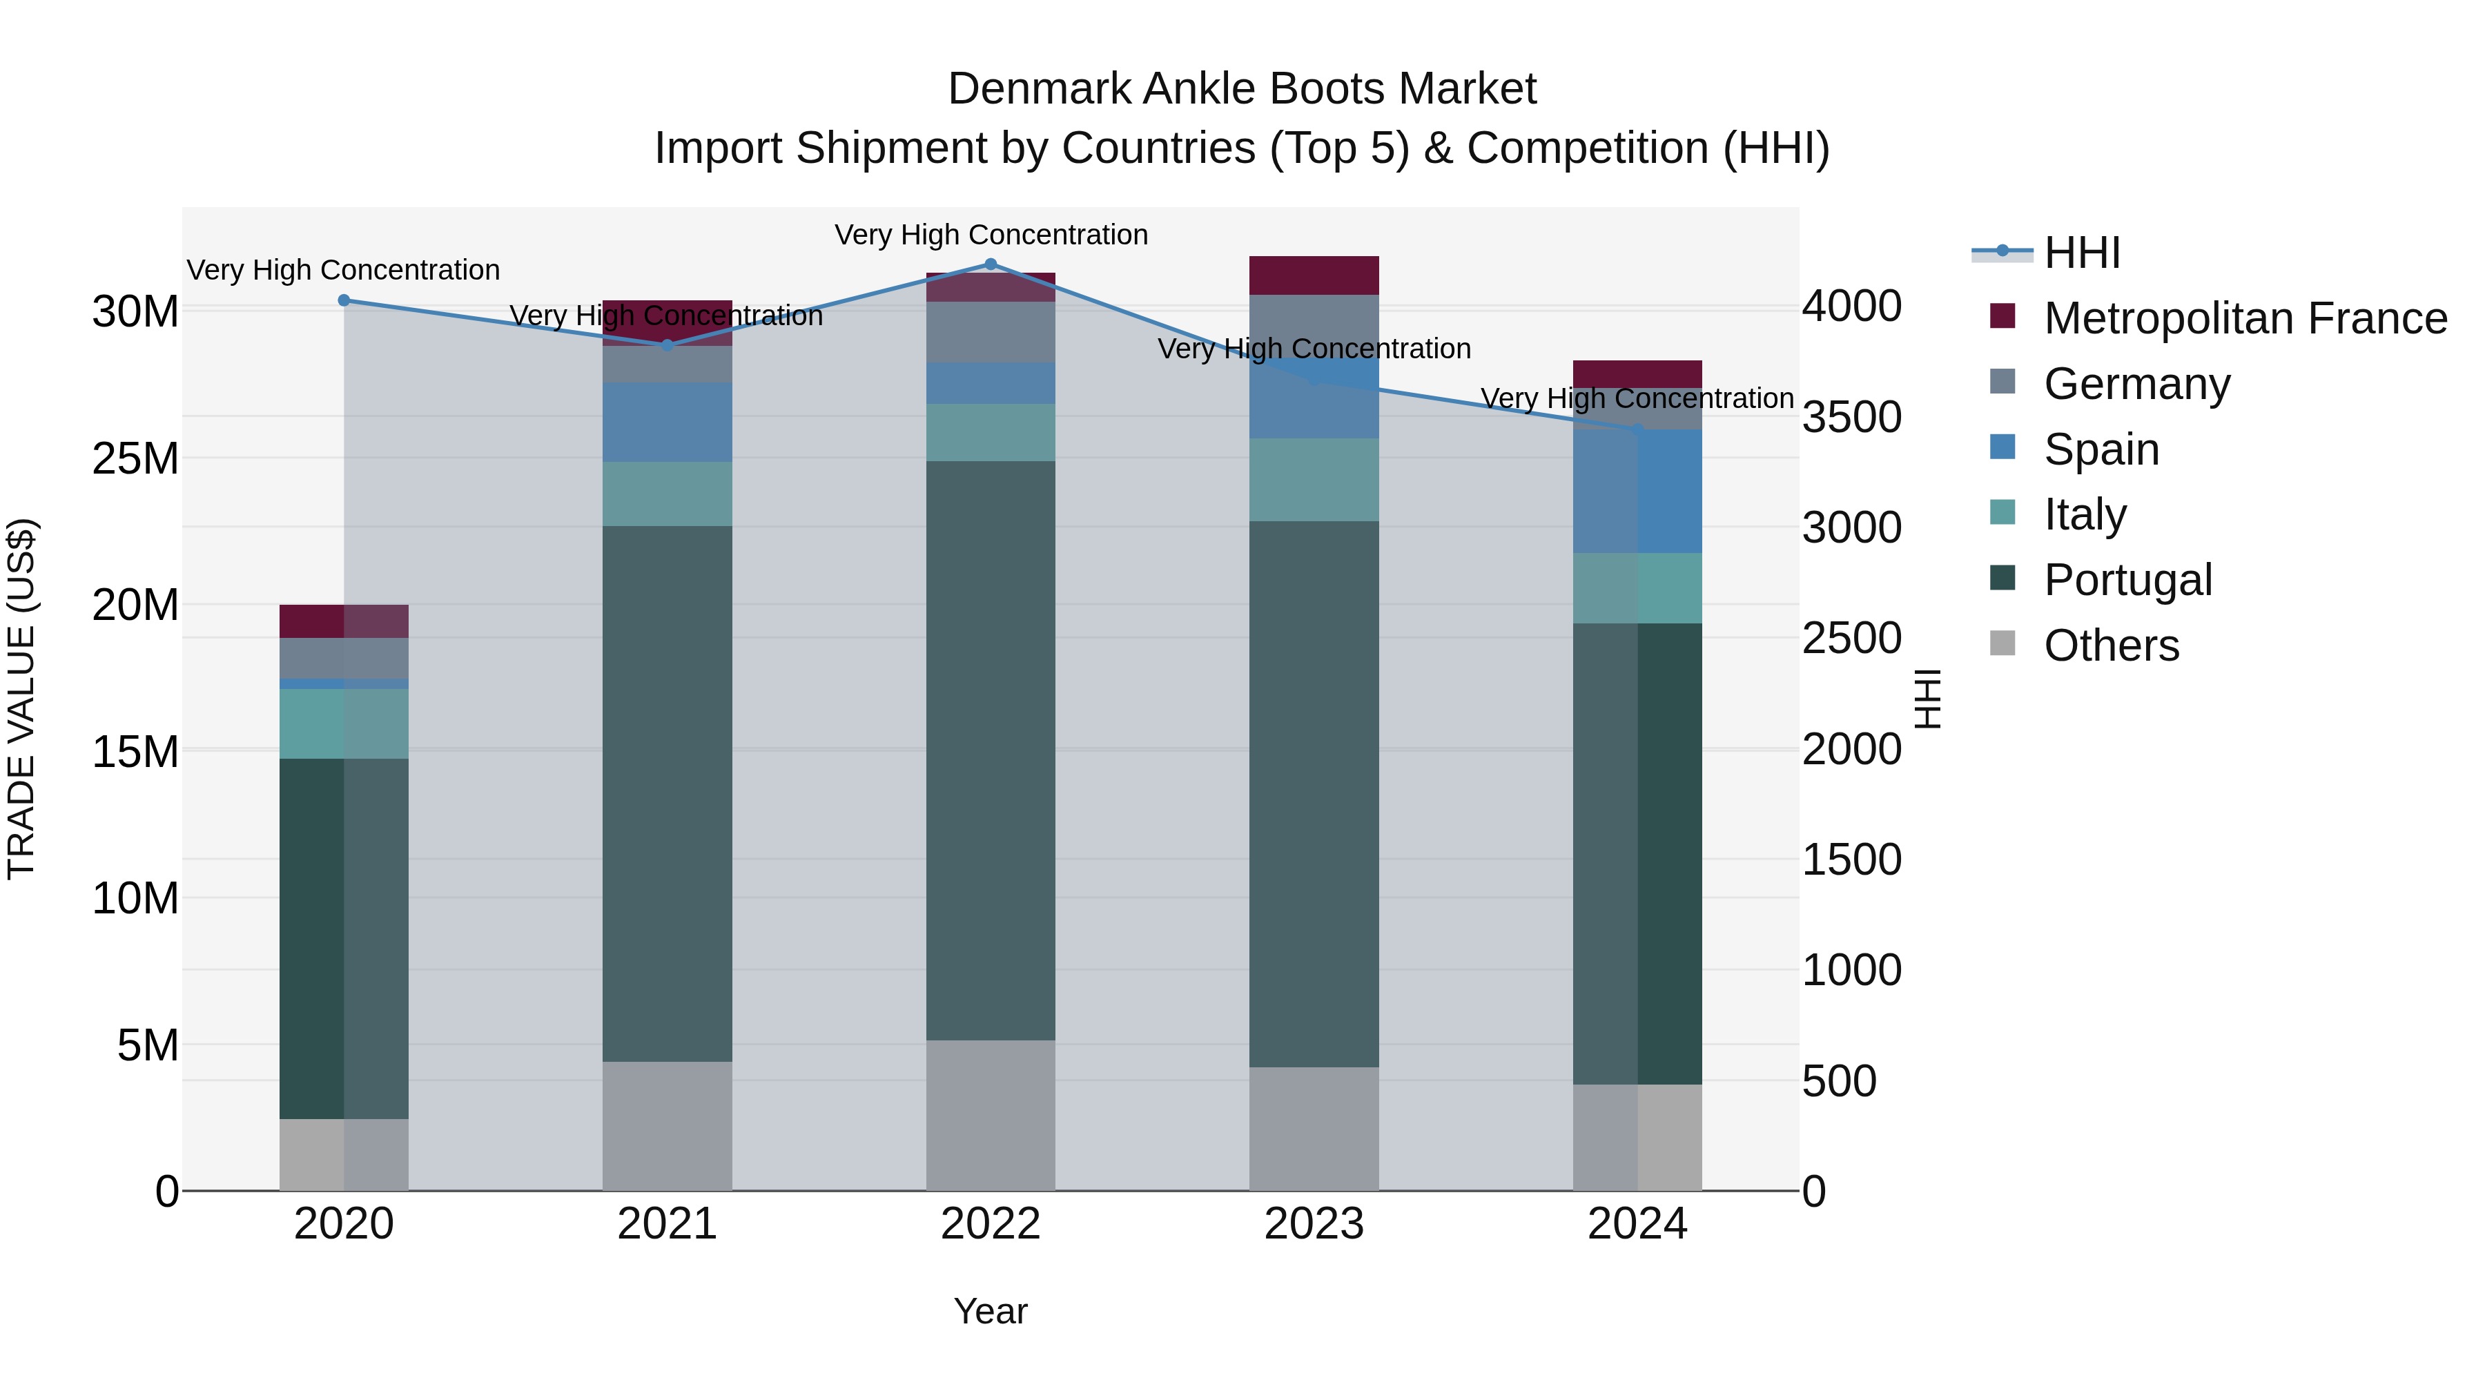Toggle the HHI legend entry
Viewport: 2485px width, 1398px height.
[x=2046, y=253]
